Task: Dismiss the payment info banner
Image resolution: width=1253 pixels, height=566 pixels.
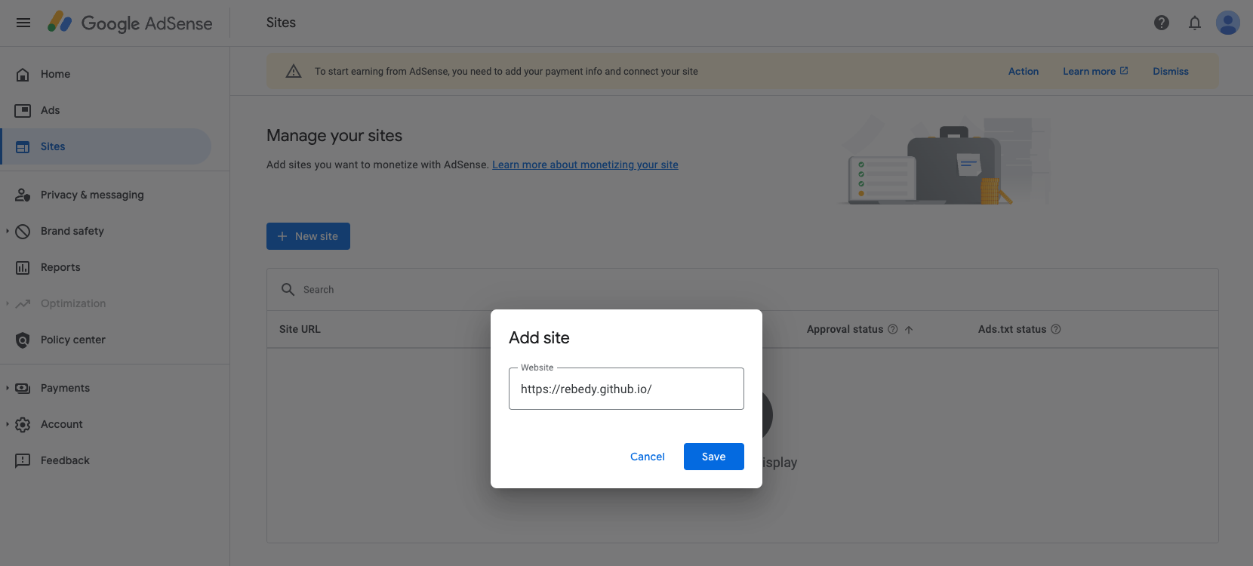Action: pos(1171,71)
